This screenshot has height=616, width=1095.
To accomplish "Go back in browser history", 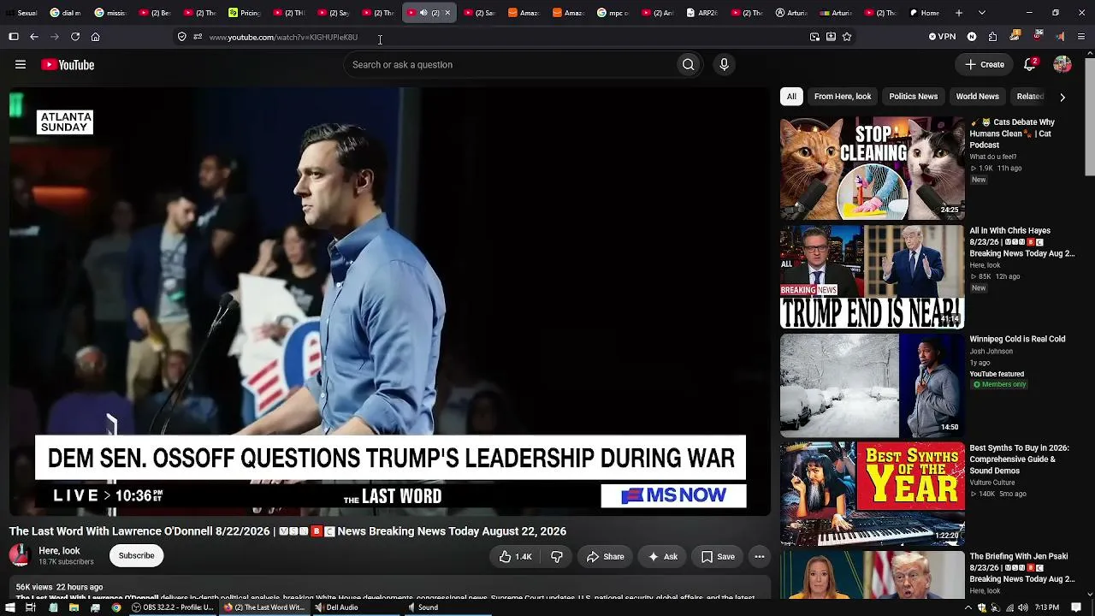I will (34, 37).
